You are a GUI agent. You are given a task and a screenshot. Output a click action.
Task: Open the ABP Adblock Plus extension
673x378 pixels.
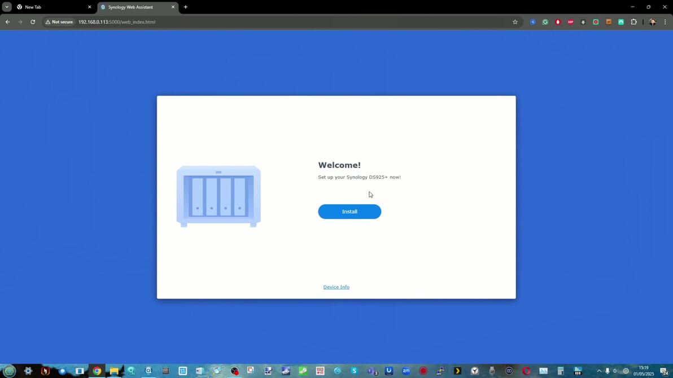(570, 22)
